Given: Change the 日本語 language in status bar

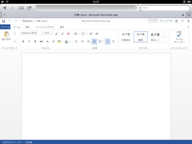Looking at the screenshot, I should pyautogui.click(x=29, y=142).
